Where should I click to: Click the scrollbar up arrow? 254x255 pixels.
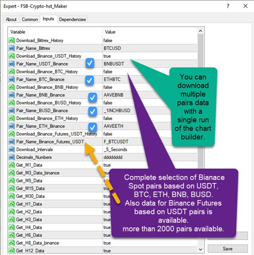pyautogui.click(x=200, y=31)
